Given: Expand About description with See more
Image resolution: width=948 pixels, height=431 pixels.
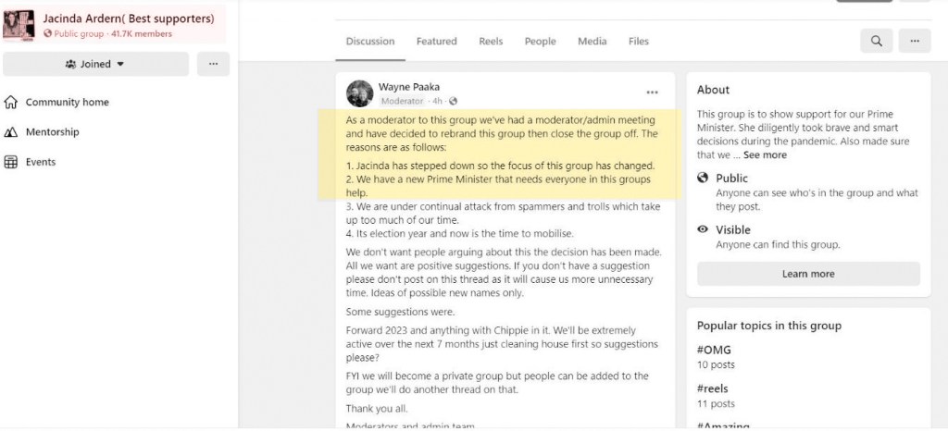Looking at the screenshot, I should pos(765,154).
